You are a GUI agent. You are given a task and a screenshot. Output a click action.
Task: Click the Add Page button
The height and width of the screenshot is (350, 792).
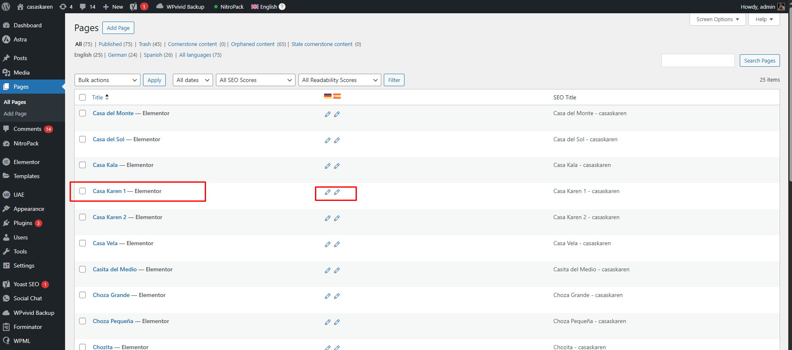coord(118,28)
